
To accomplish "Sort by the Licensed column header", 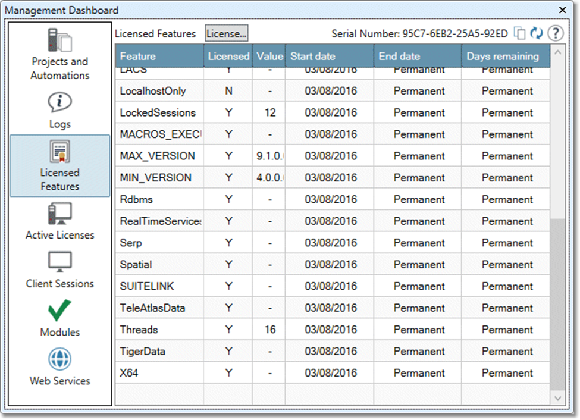I will coord(228,57).
